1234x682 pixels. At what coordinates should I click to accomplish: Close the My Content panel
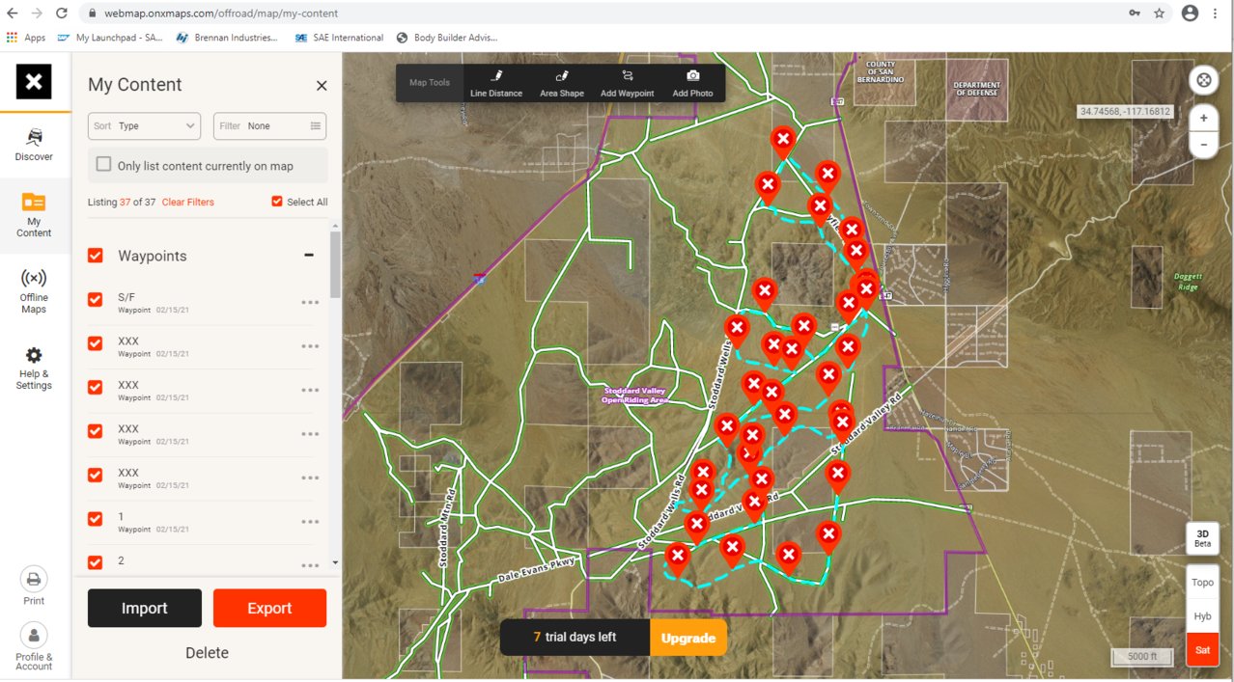pyautogui.click(x=322, y=86)
